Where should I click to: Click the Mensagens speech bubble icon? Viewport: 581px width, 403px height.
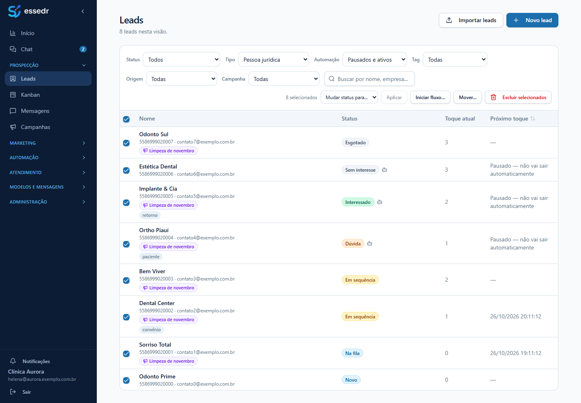(x=13, y=111)
